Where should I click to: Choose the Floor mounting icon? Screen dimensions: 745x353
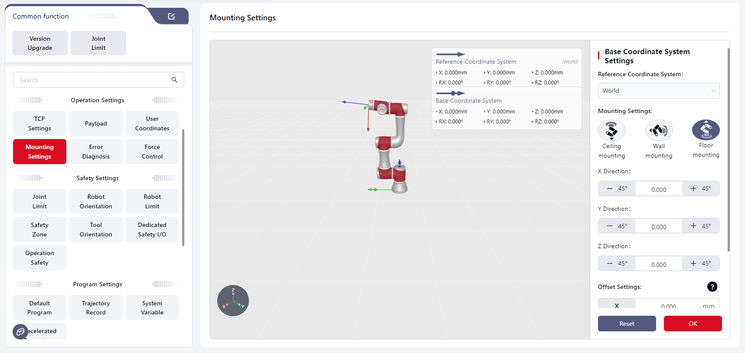706,130
